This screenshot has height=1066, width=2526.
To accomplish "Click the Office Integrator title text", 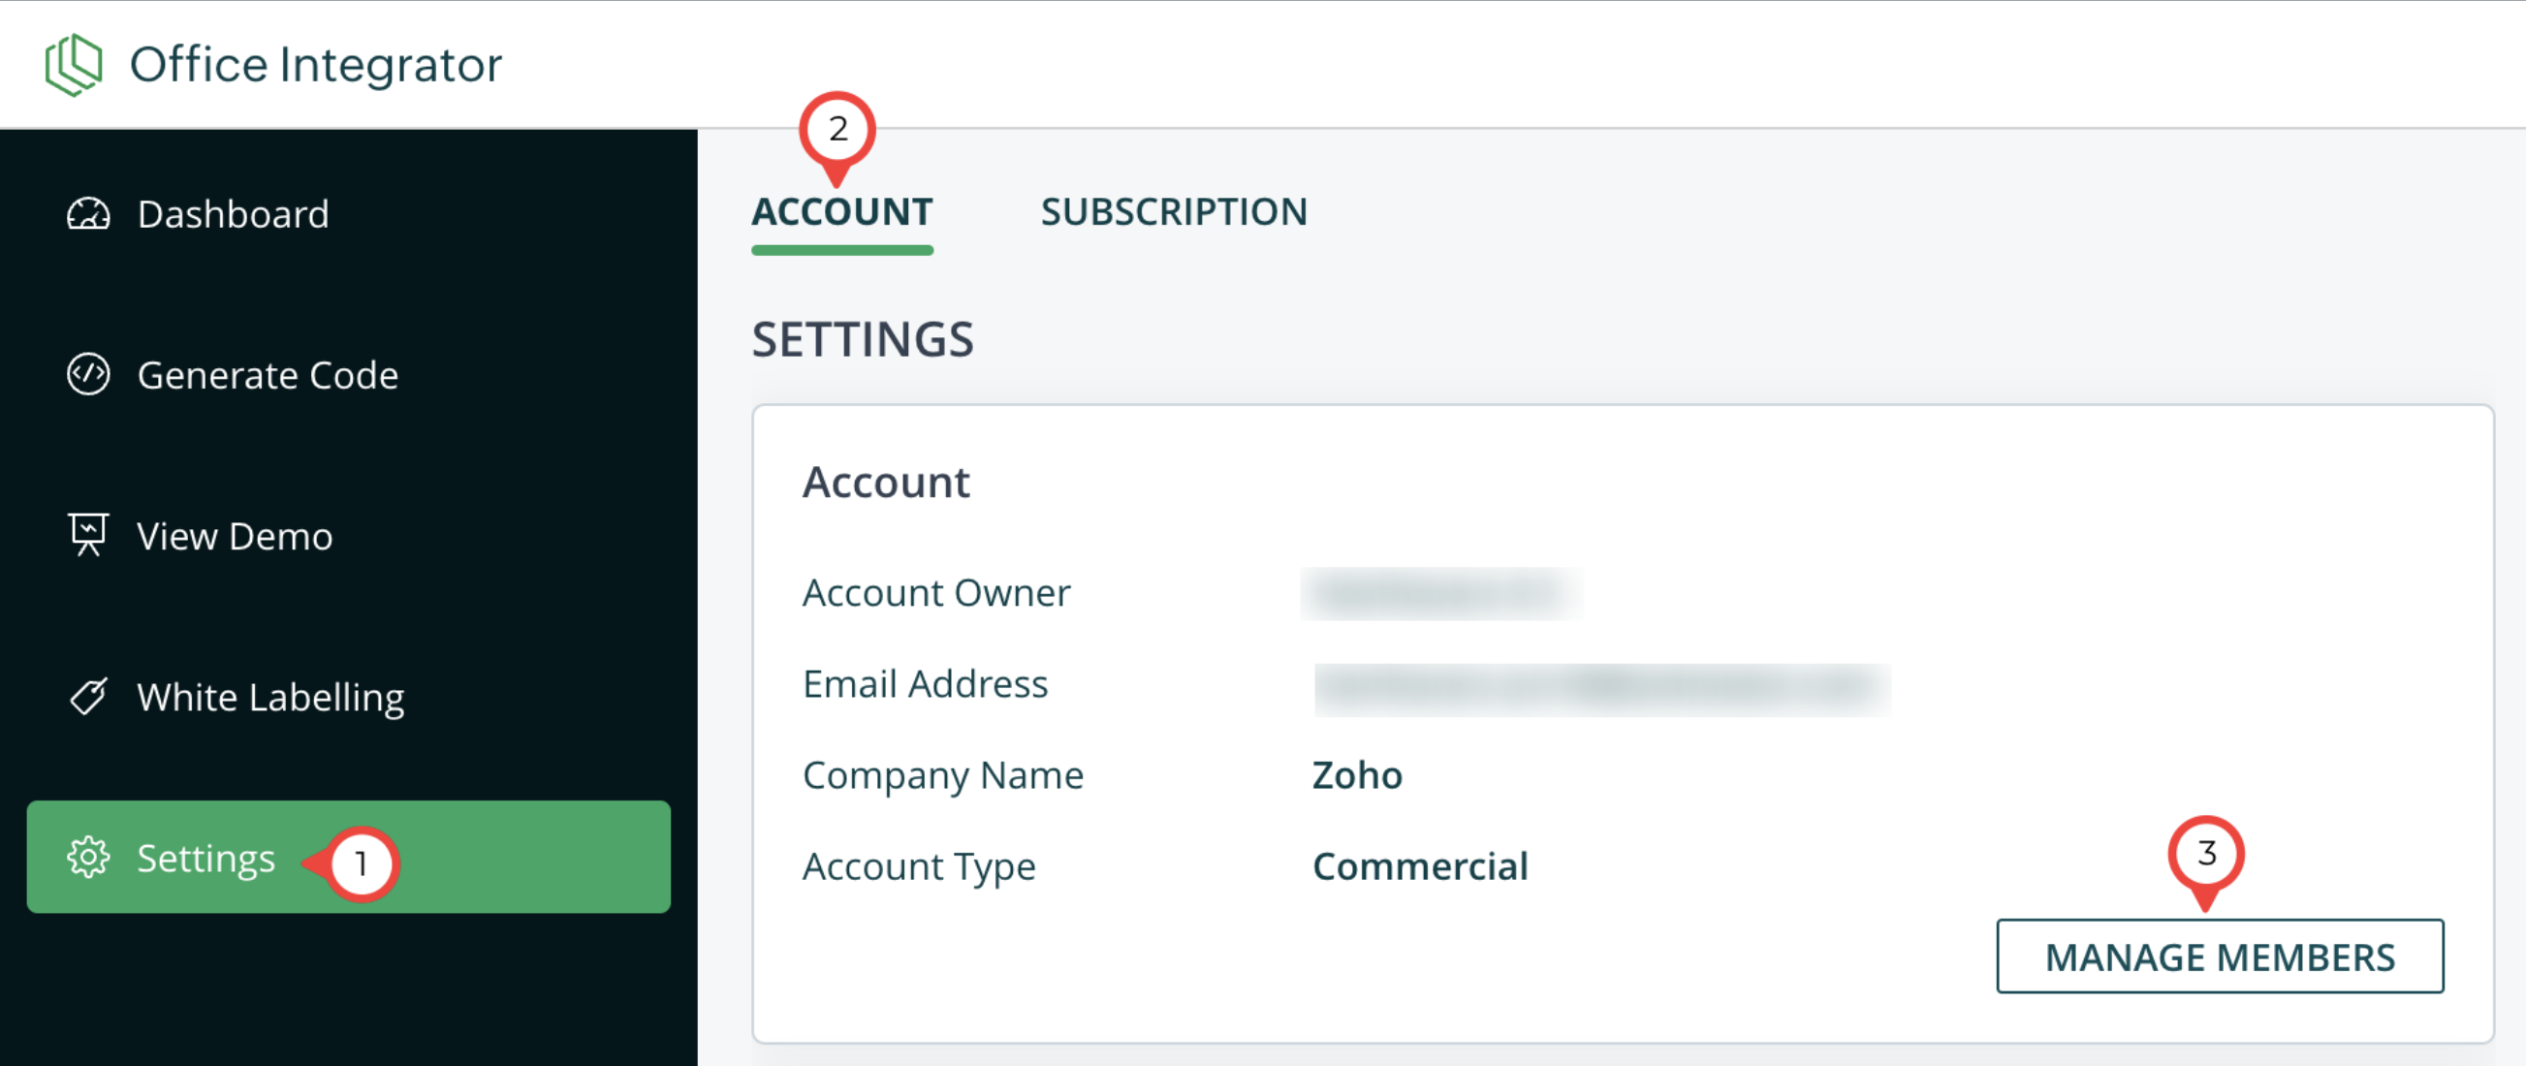I will (316, 65).
